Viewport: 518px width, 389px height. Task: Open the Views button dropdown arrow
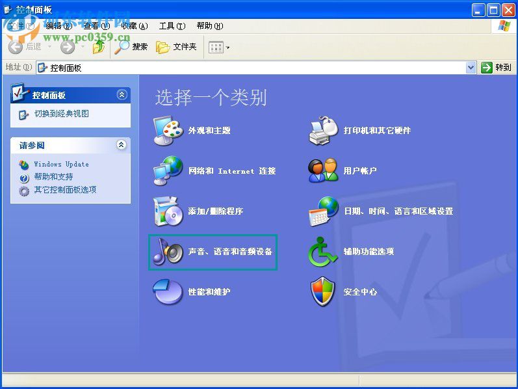227,47
